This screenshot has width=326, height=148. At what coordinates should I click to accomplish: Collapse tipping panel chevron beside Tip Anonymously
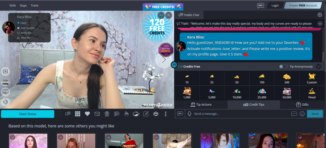[318, 67]
